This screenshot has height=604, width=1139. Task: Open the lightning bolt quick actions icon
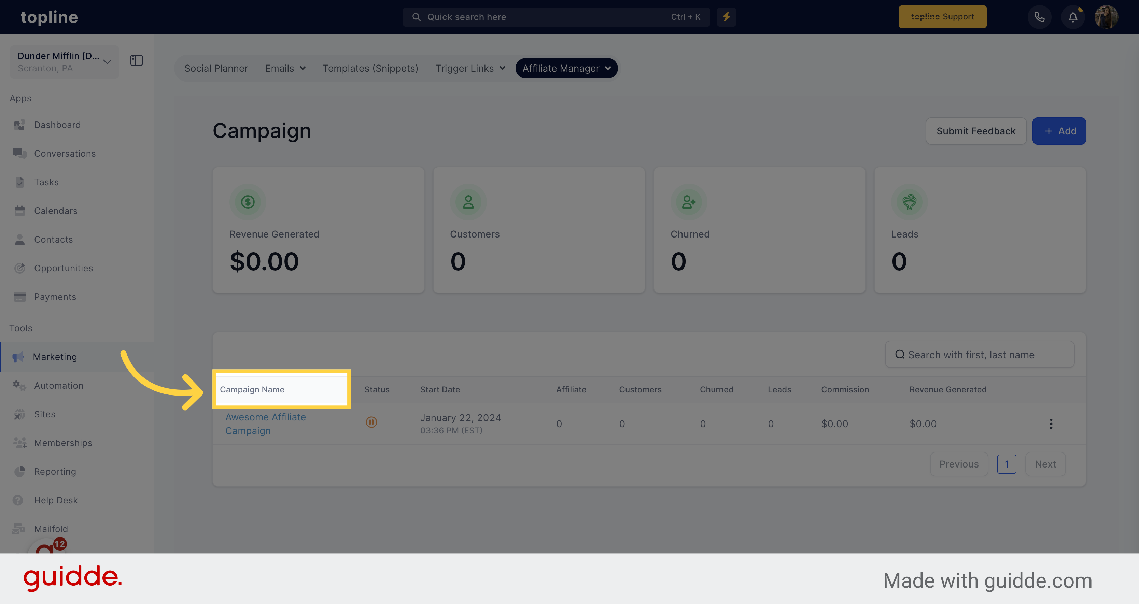point(727,17)
